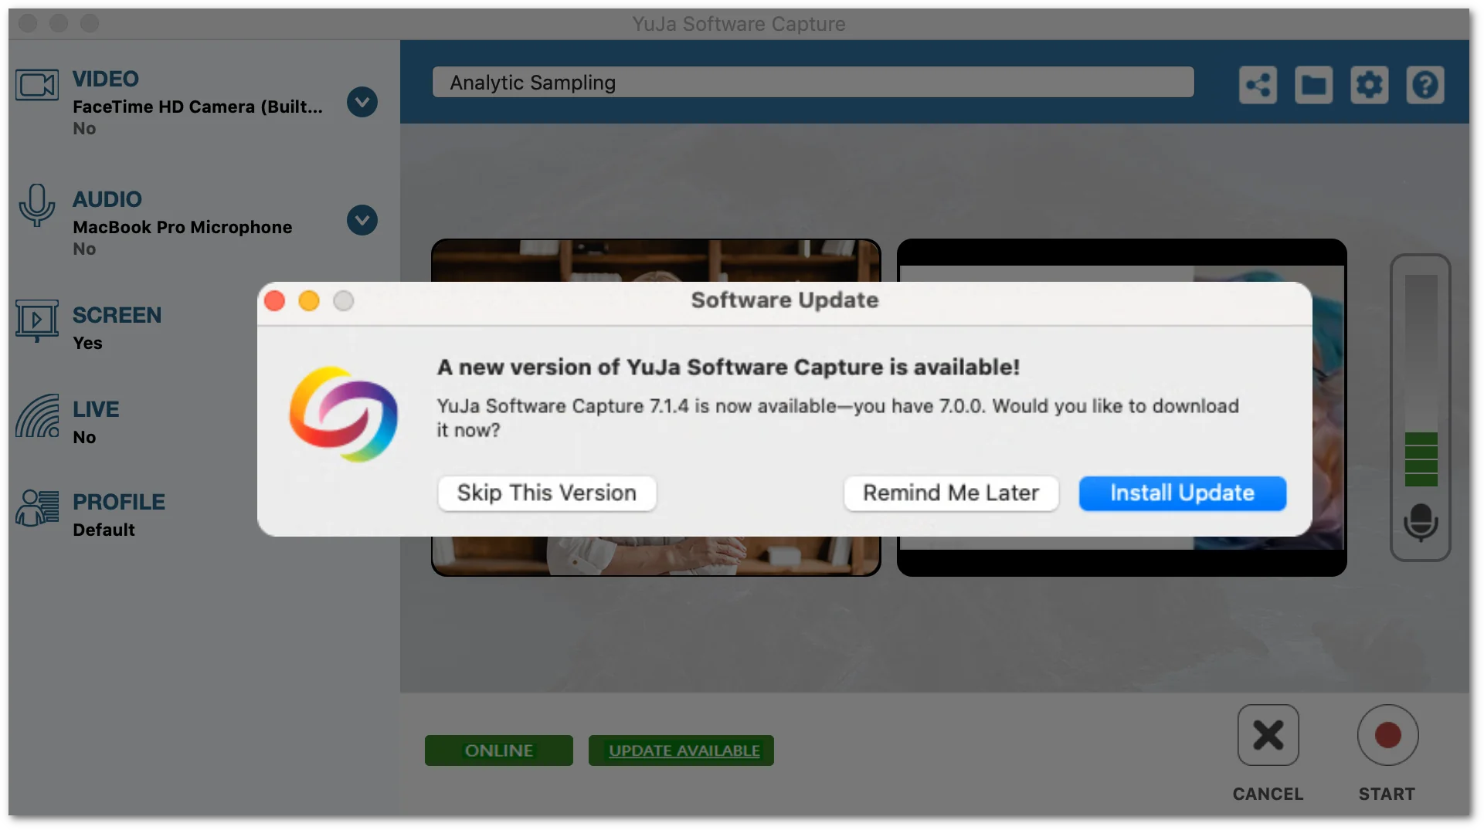Click the share icon in top toolbar
This screenshot has width=1484, height=830.
tap(1257, 84)
